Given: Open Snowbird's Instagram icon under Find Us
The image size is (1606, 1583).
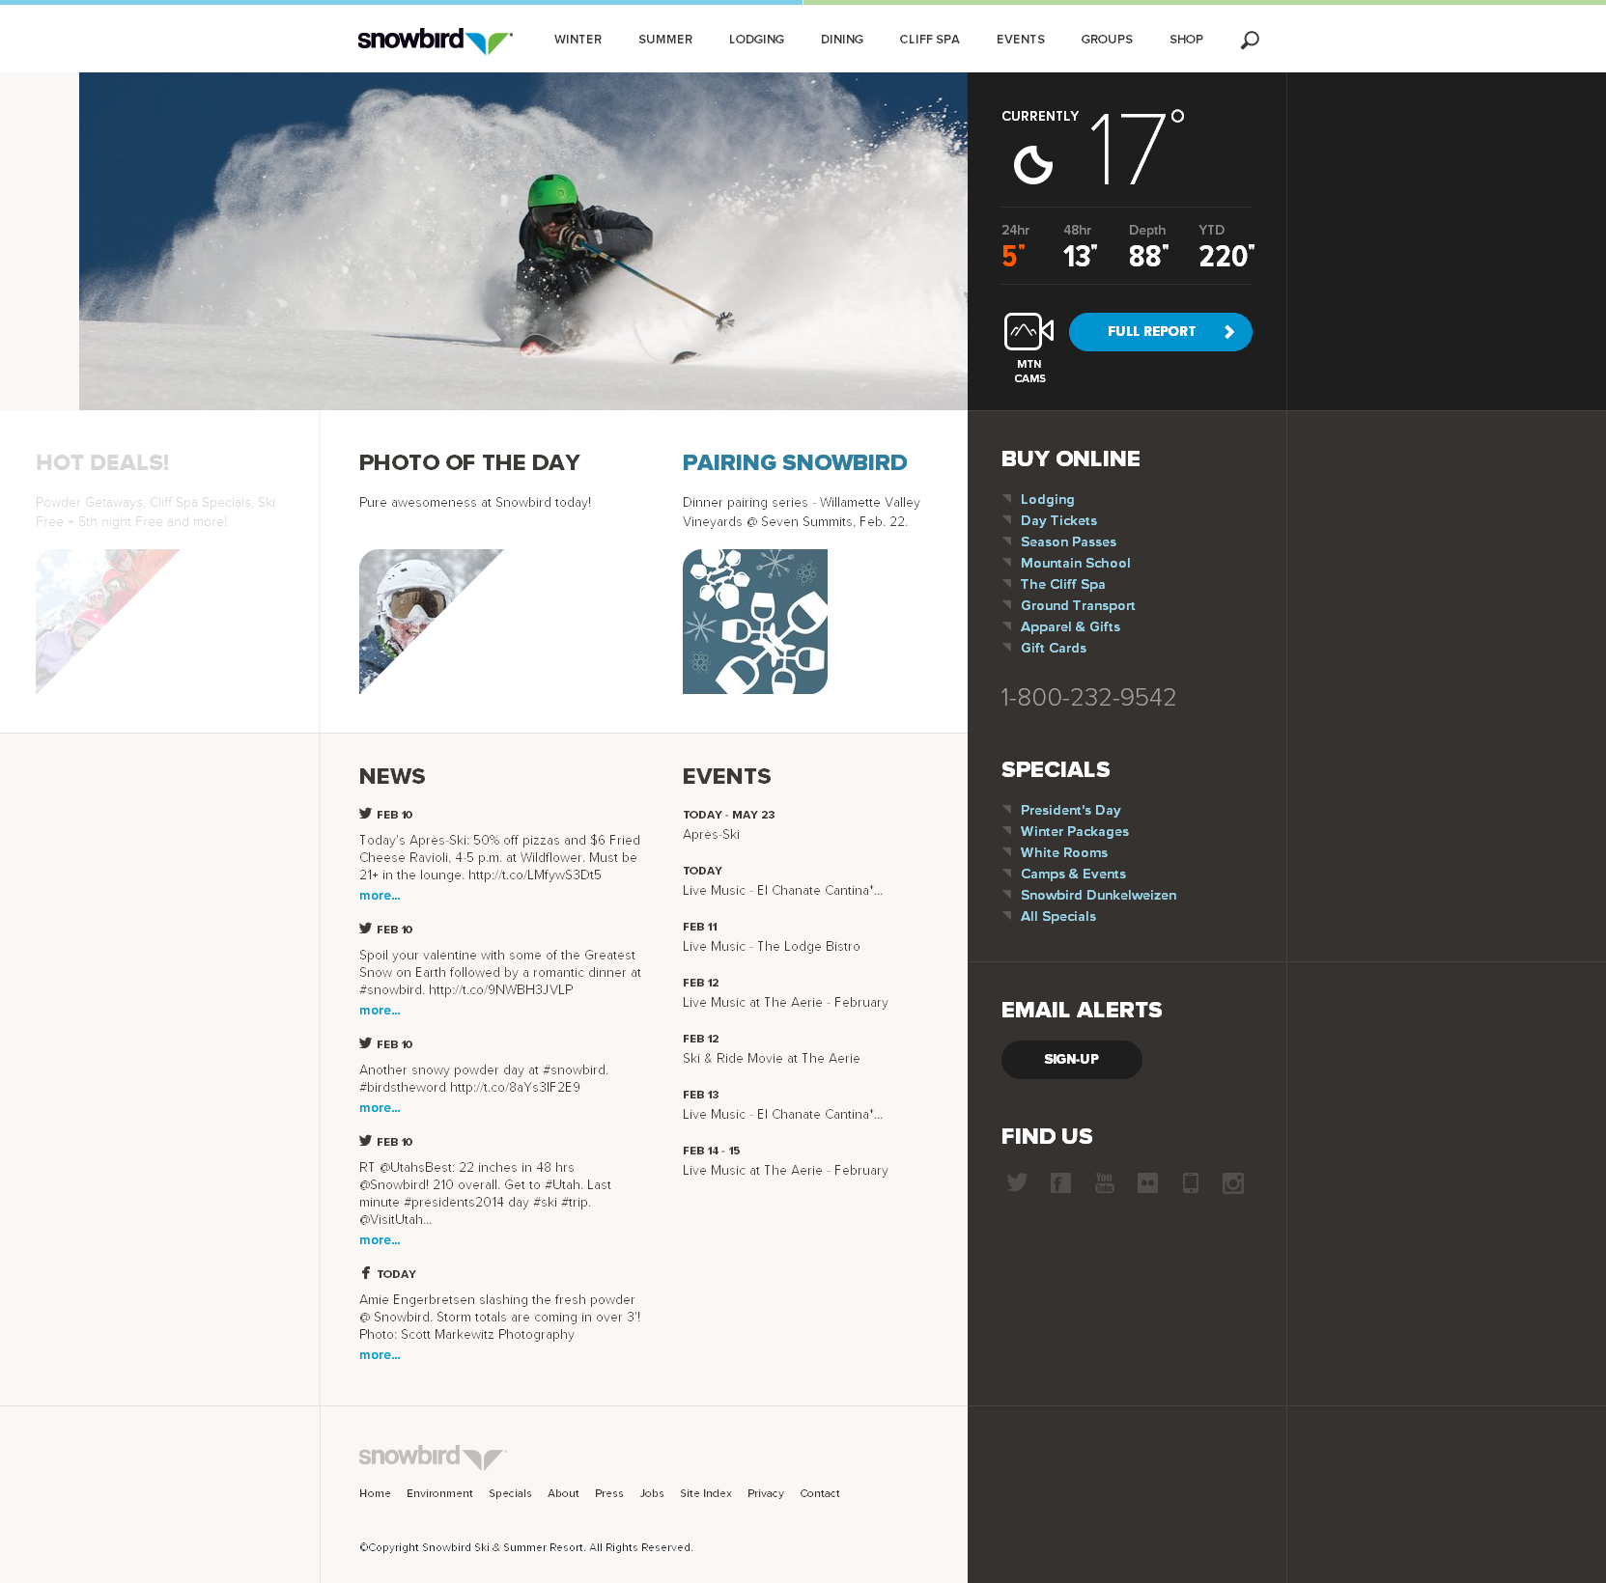Looking at the screenshot, I should pyautogui.click(x=1233, y=1182).
